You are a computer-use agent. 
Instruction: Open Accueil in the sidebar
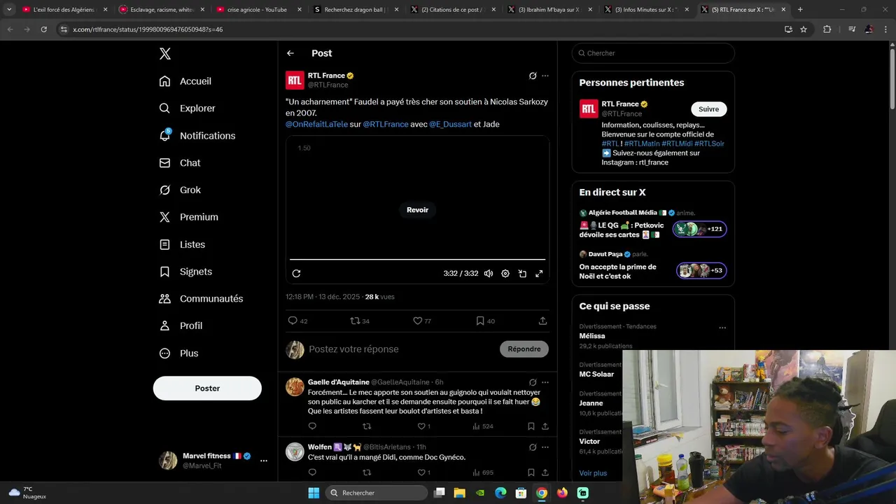(x=185, y=81)
